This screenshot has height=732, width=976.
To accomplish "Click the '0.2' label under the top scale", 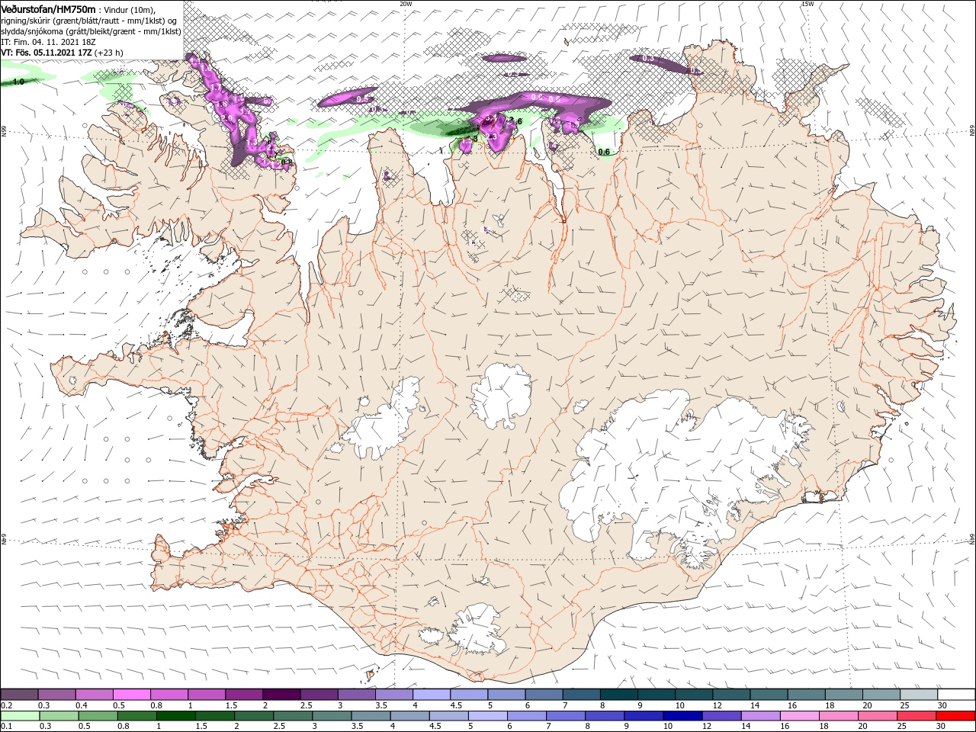I will 5,705.
